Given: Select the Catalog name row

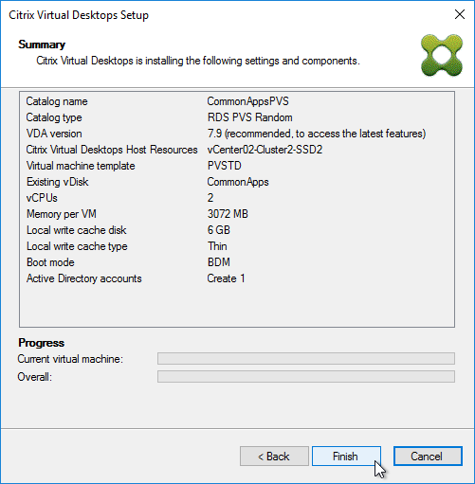Looking at the screenshot, I should [237, 101].
